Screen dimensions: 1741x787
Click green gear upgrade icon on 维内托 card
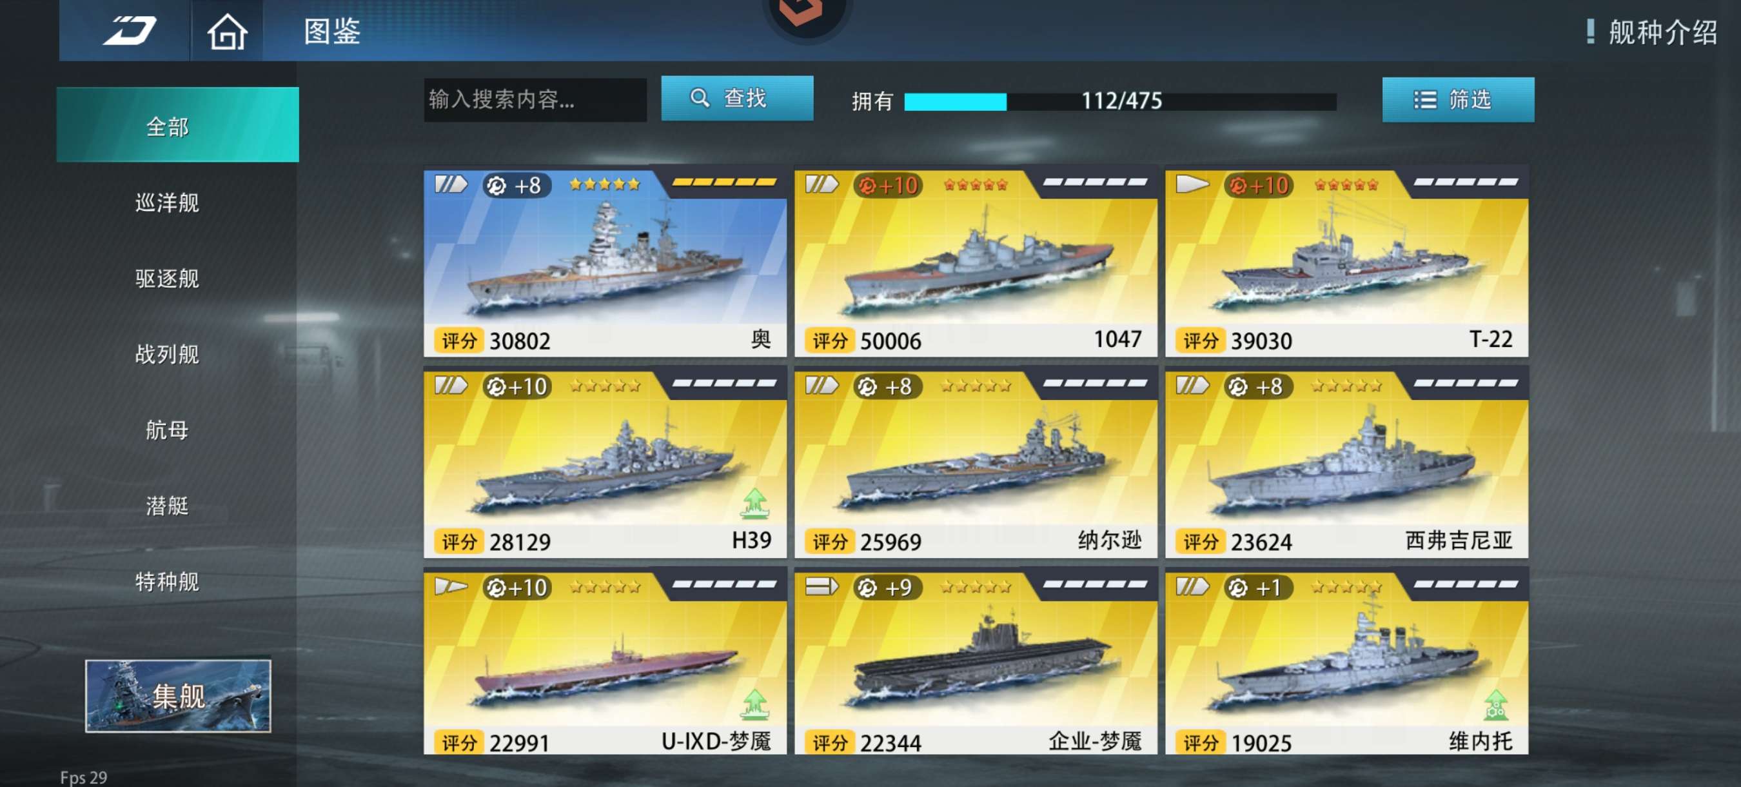tap(1495, 704)
